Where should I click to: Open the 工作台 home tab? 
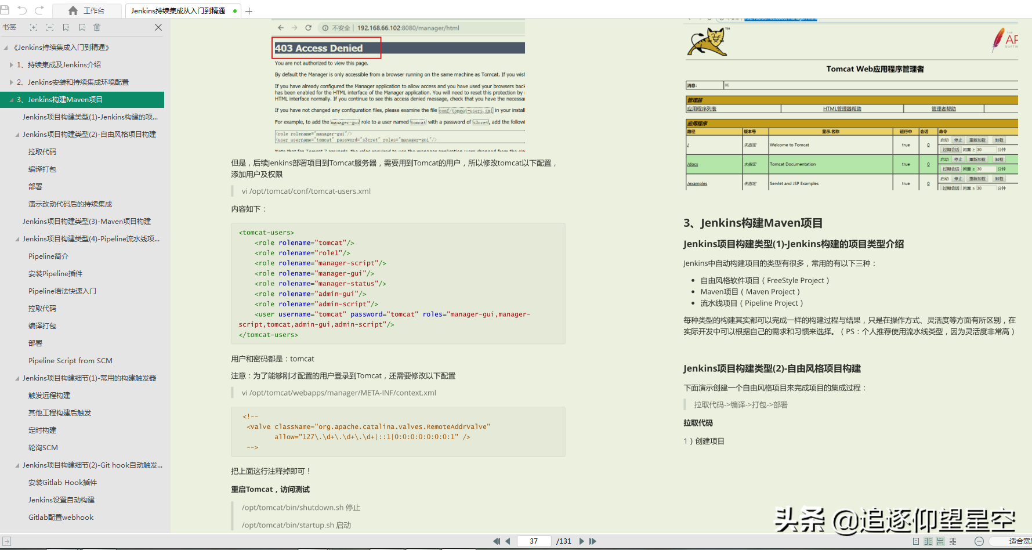point(86,10)
